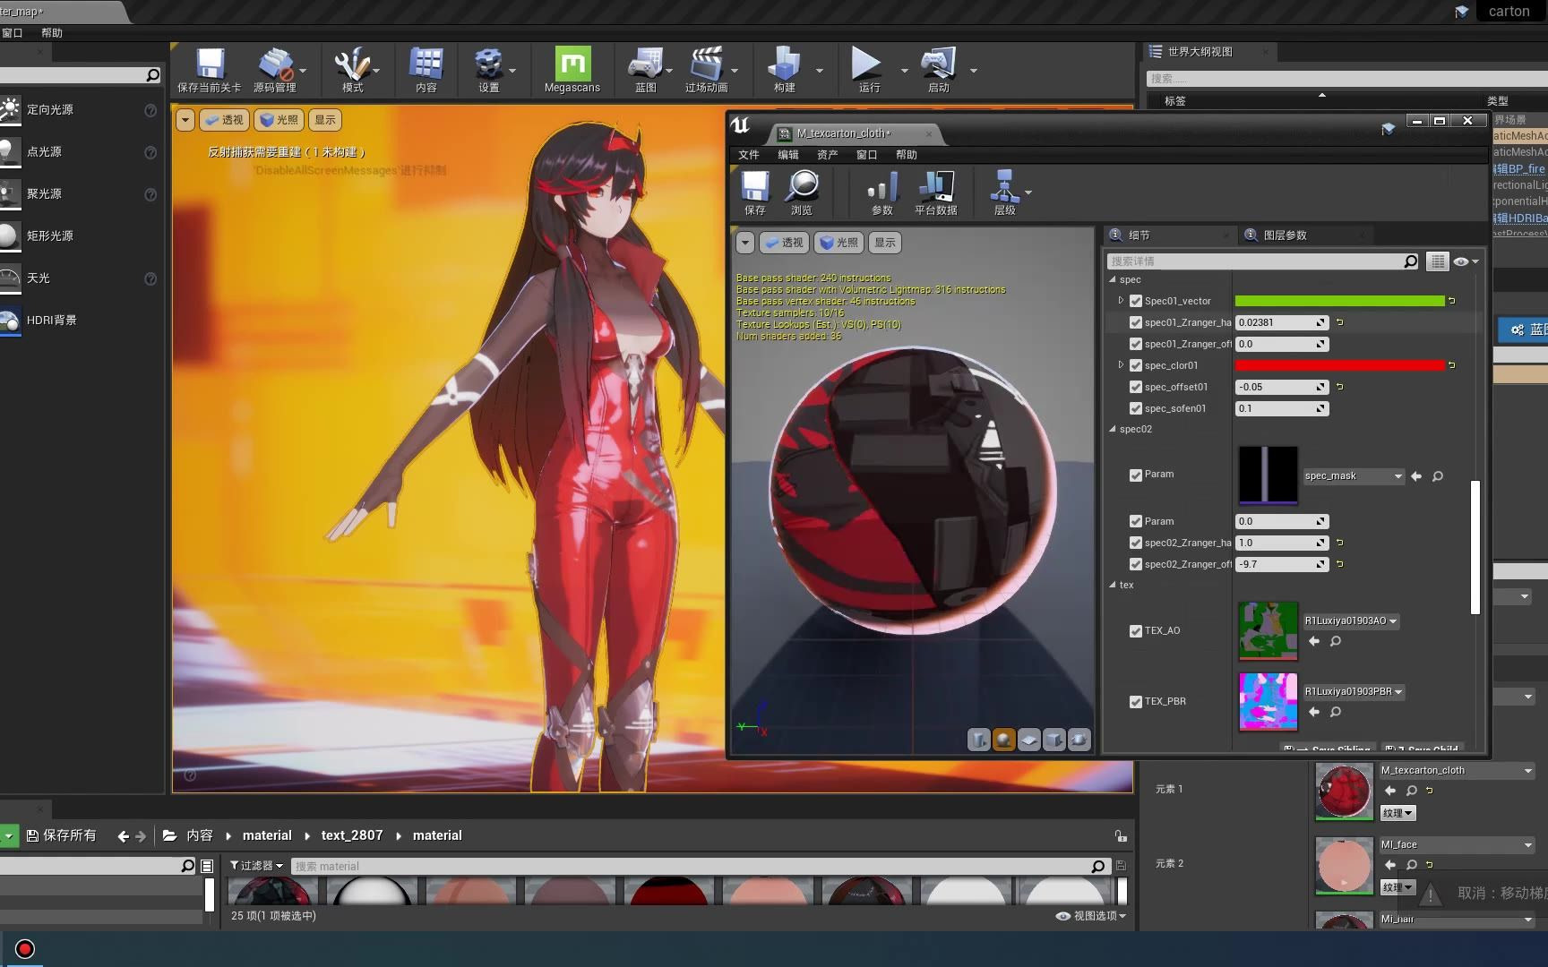Open Edit menu in material editor
1548x967 pixels.
[x=788, y=155]
